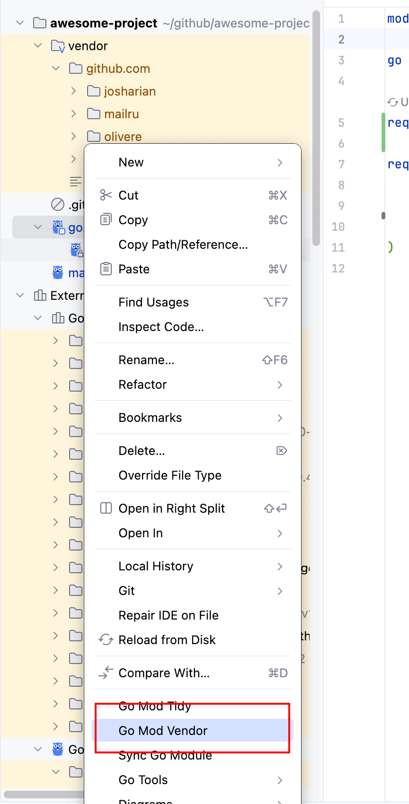Screen dimensions: 409x804
Task: Select Go Mod Vendor menu item
Action: [163, 731]
